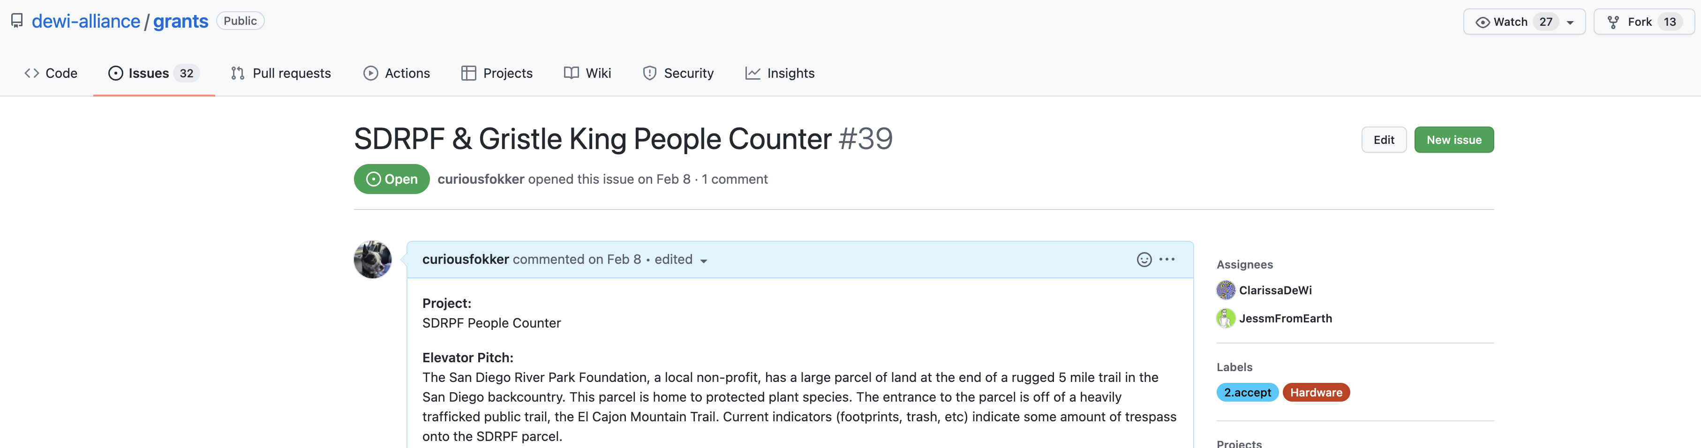This screenshot has width=1701, height=448.
Task: Click the green New issue button
Action: coord(1453,140)
